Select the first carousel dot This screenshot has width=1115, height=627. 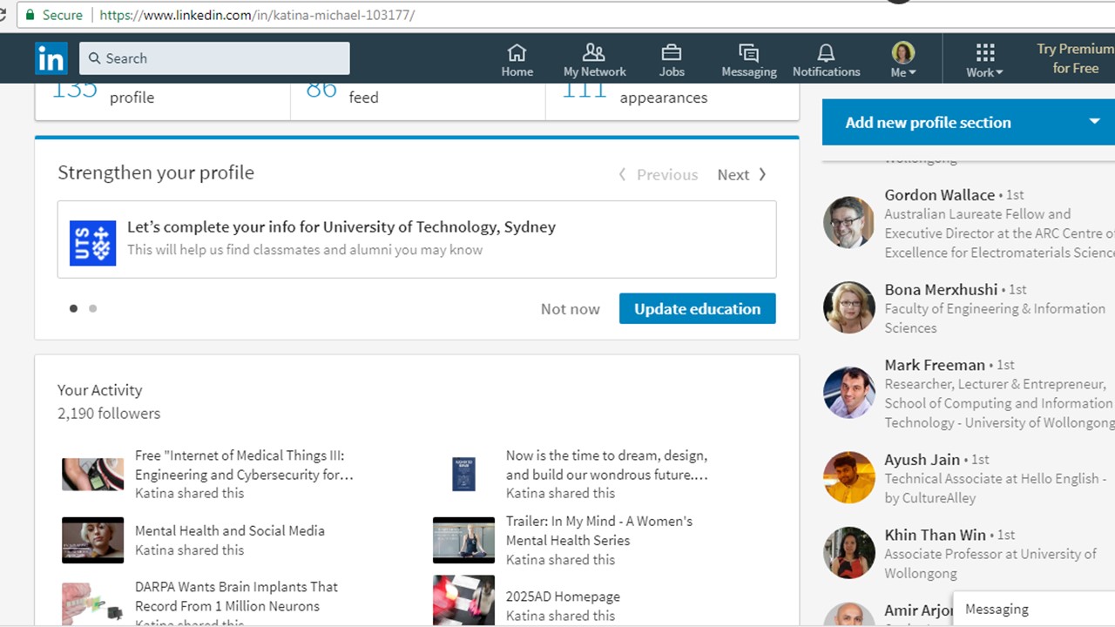pyautogui.click(x=73, y=308)
